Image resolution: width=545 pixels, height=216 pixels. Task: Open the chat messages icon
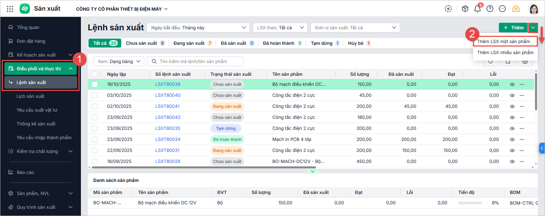(502, 9)
